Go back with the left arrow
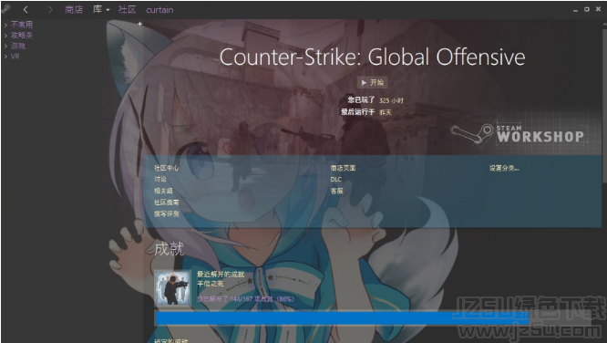Screen dimensions: 607x343 click(x=26, y=10)
